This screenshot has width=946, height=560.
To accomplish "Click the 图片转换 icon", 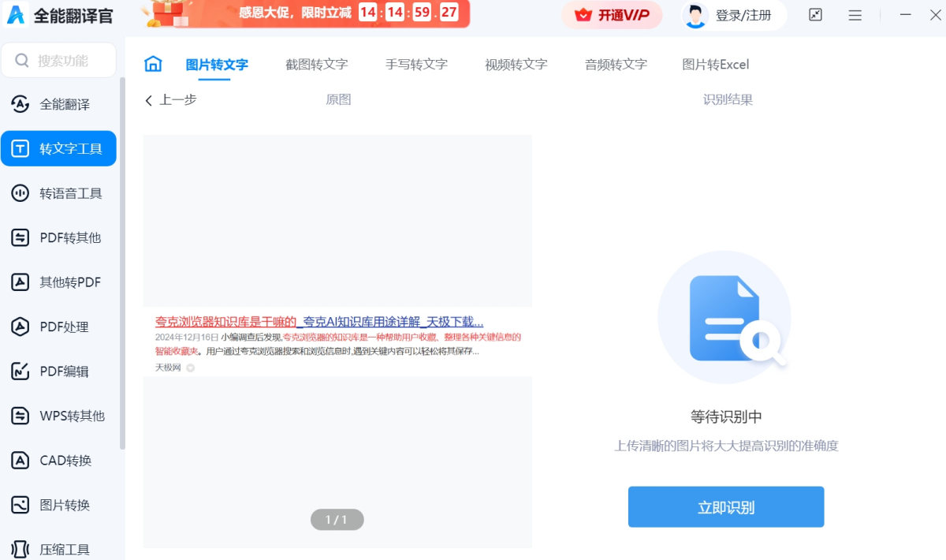I will pos(20,505).
